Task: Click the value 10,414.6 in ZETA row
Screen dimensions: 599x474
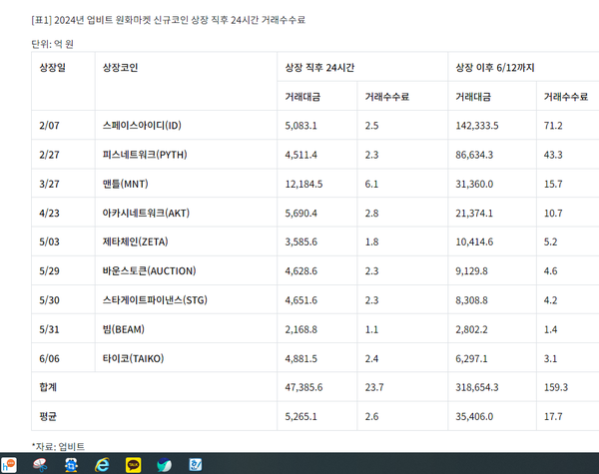Action: (474, 241)
